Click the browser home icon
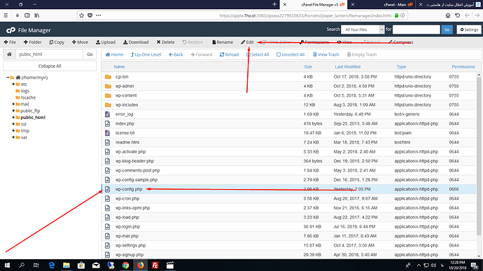 tap(448, 15)
